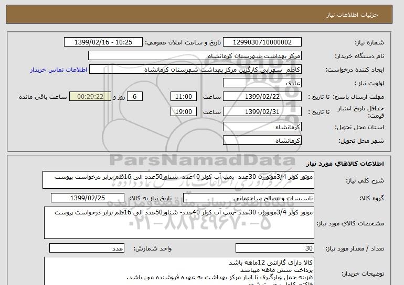Click the label توضیحات خریدار

[363, 273]
